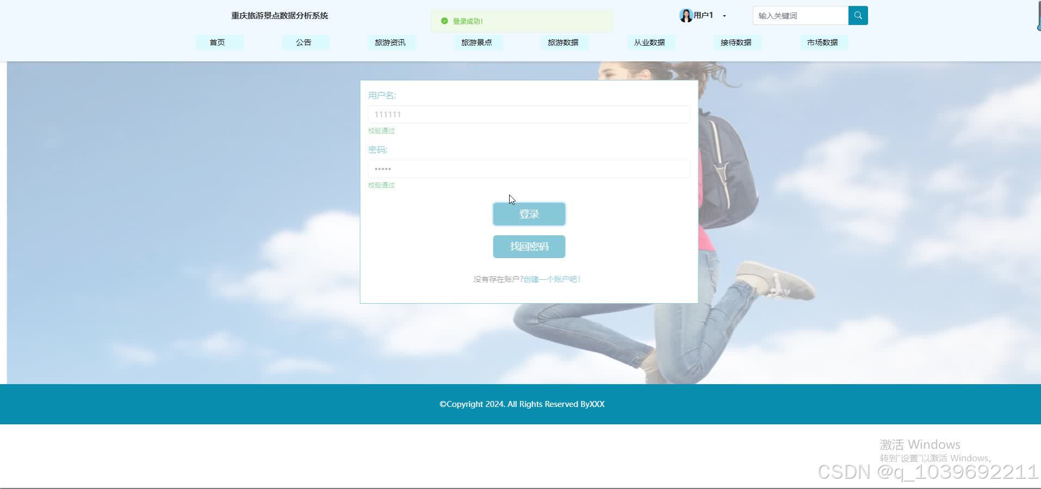1041x489 pixels.
Task: Click the search magnifier icon
Action: (x=857, y=15)
